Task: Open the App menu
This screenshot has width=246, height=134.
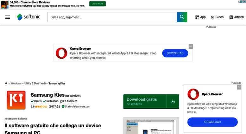Action: [200, 17]
